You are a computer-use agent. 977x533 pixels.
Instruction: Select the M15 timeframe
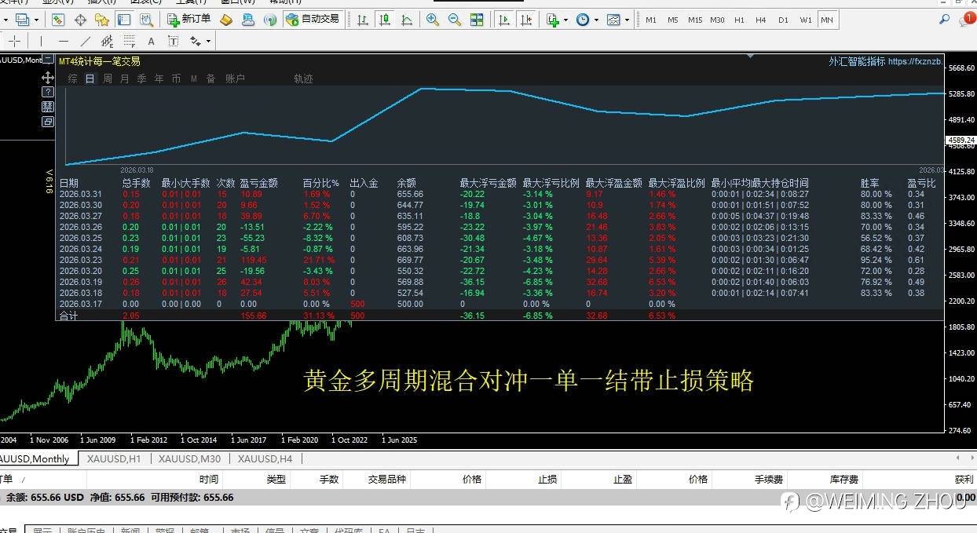coord(694,20)
